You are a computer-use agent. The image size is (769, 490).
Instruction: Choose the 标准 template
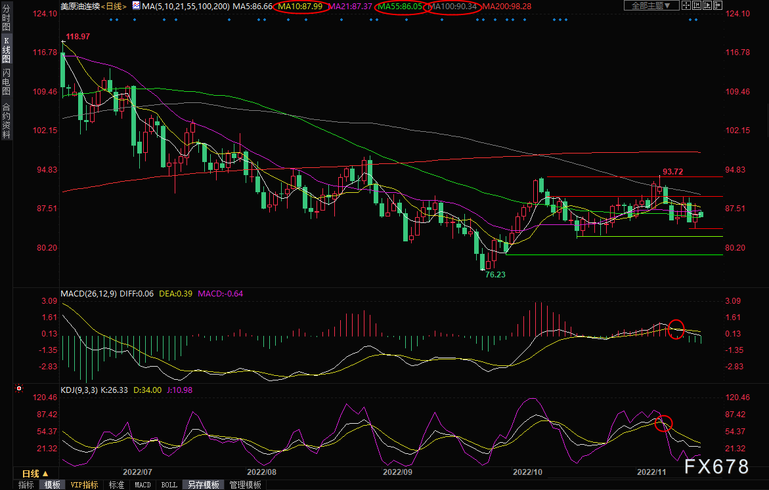click(x=116, y=485)
